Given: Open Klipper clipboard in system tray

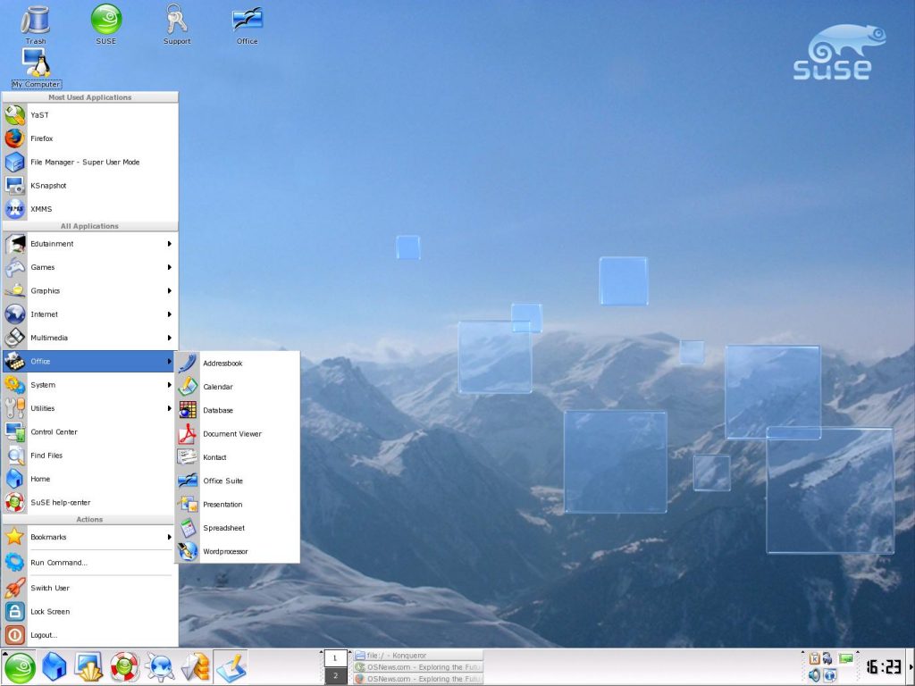Looking at the screenshot, I should tap(815, 658).
